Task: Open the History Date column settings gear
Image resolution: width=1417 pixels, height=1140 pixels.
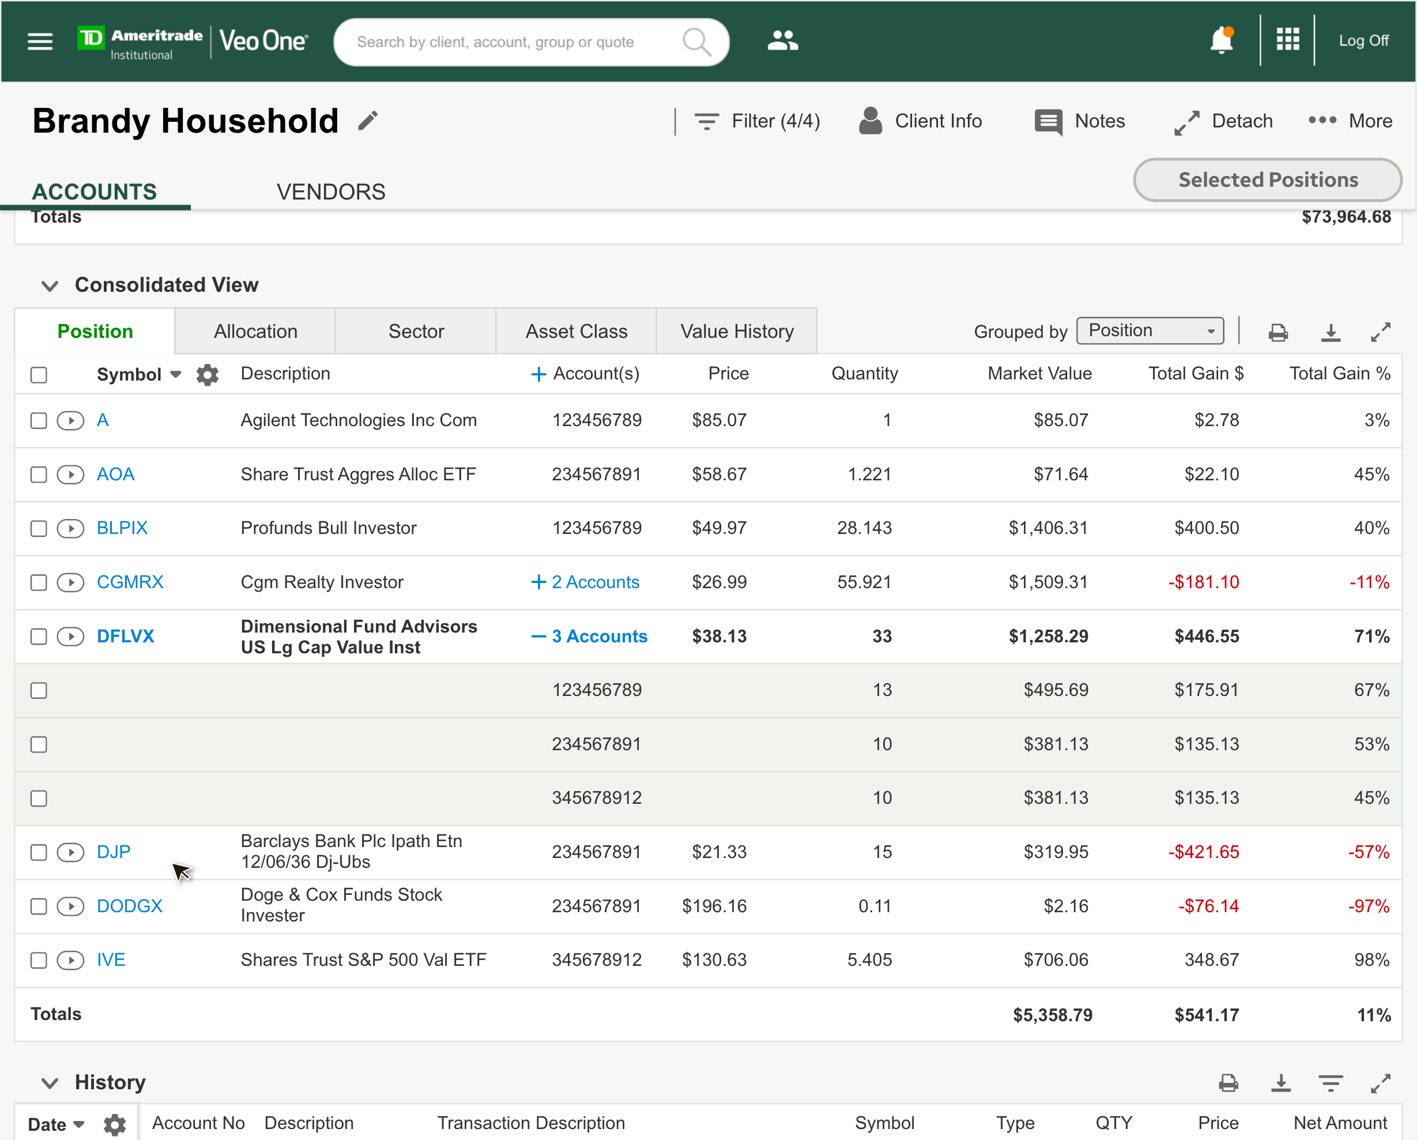Action: pos(115,1124)
